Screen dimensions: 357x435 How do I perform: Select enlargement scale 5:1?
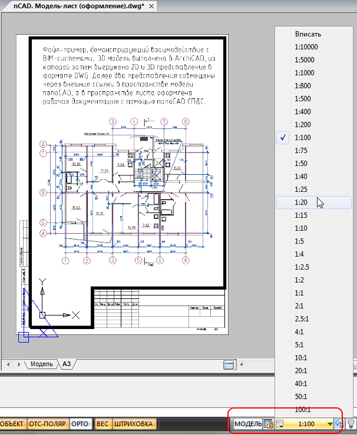coord(313,345)
